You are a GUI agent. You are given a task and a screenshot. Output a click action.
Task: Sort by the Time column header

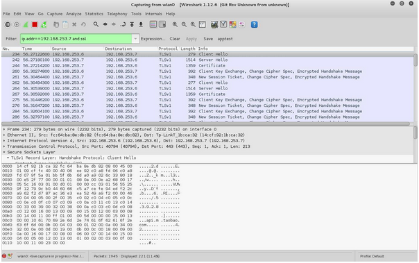pyautogui.click(x=36, y=49)
